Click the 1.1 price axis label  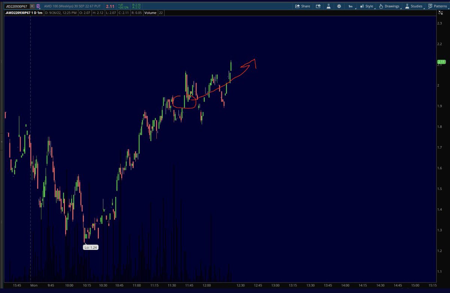[x=440, y=271]
